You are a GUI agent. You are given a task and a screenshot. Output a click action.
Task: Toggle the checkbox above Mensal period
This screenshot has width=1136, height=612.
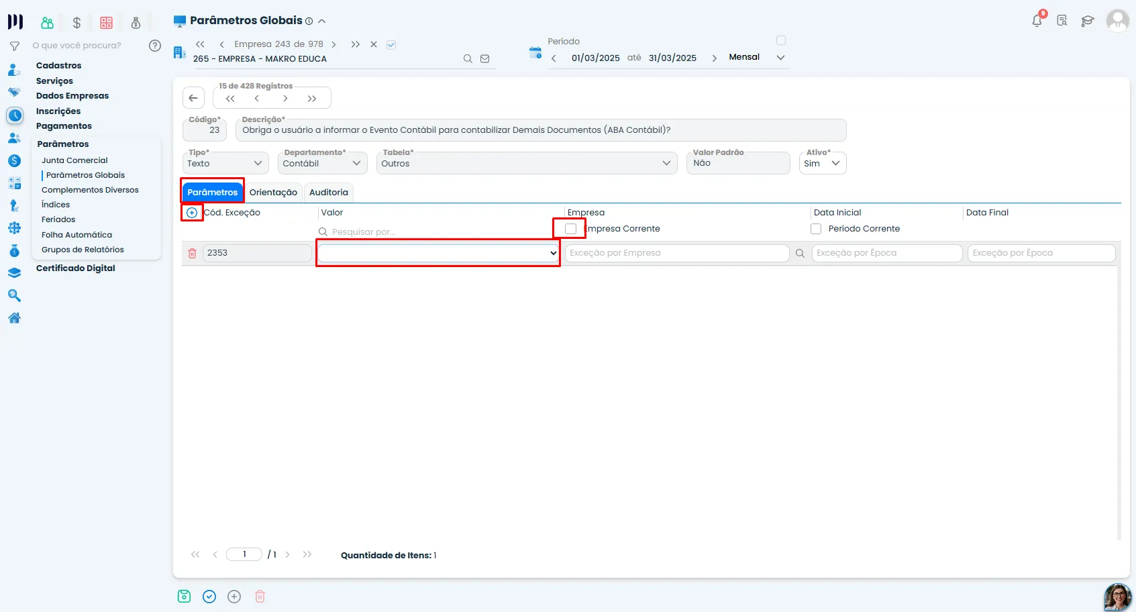pos(781,40)
